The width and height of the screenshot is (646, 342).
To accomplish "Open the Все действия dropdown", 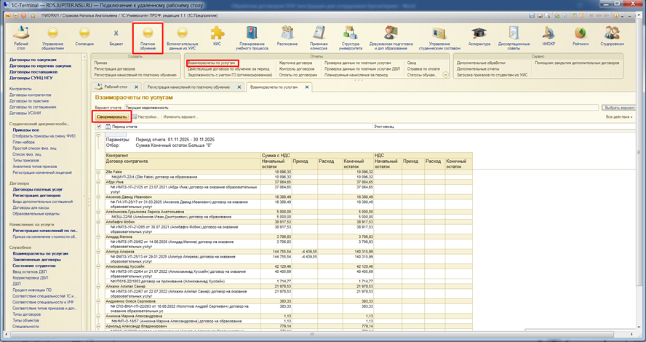I will point(618,116).
